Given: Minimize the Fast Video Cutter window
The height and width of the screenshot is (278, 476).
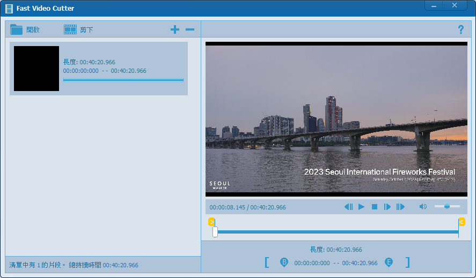Looking at the screenshot, I should click(x=434, y=5).
